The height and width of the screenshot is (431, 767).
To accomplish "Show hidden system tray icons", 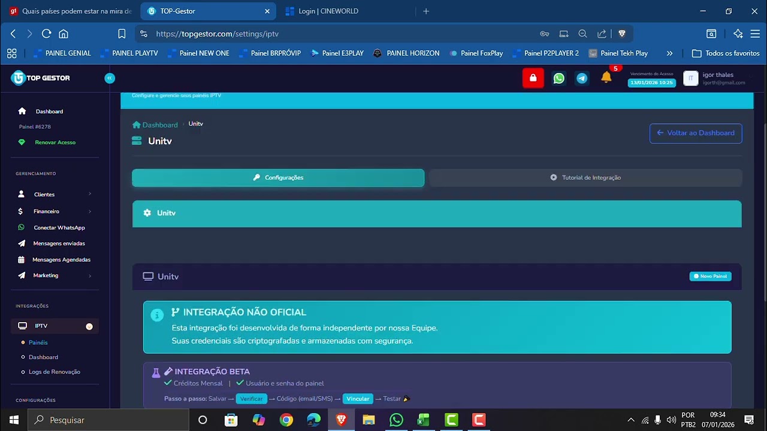I will coord(630,420).
